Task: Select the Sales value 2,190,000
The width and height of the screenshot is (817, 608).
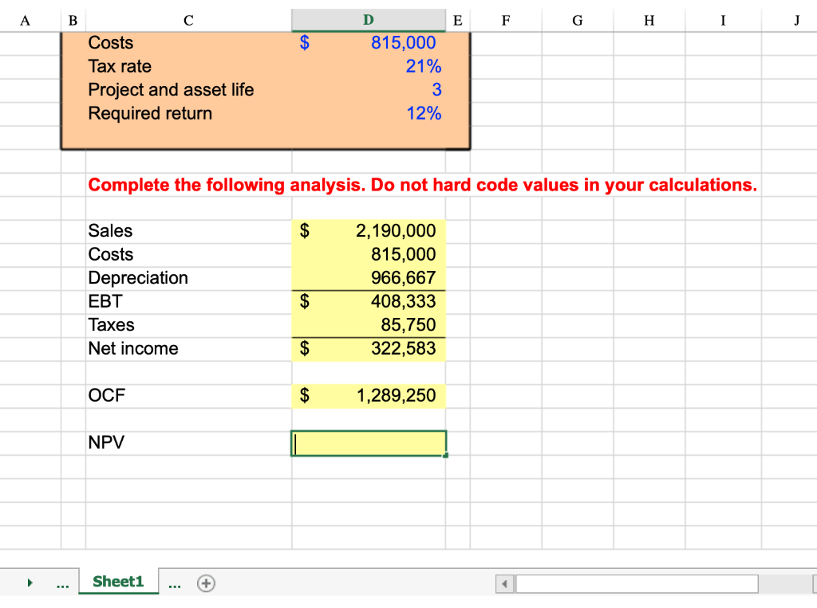Action: [369, 230]
